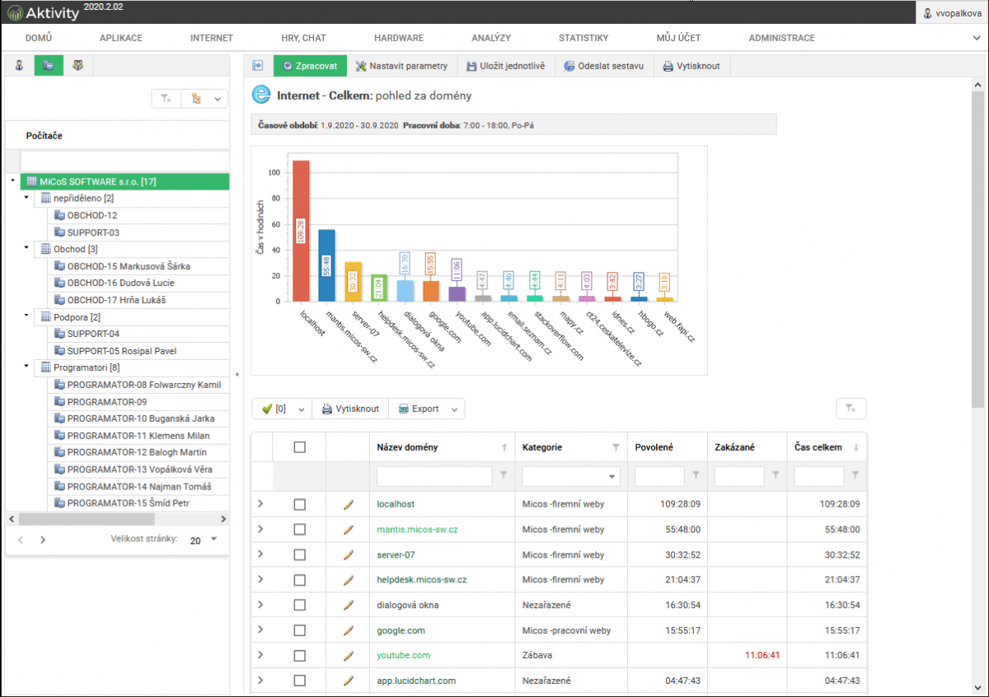Screen dimensions: 989x697
Task: Click the pencil edit icon for localhost row
Action: click(348, 504)
